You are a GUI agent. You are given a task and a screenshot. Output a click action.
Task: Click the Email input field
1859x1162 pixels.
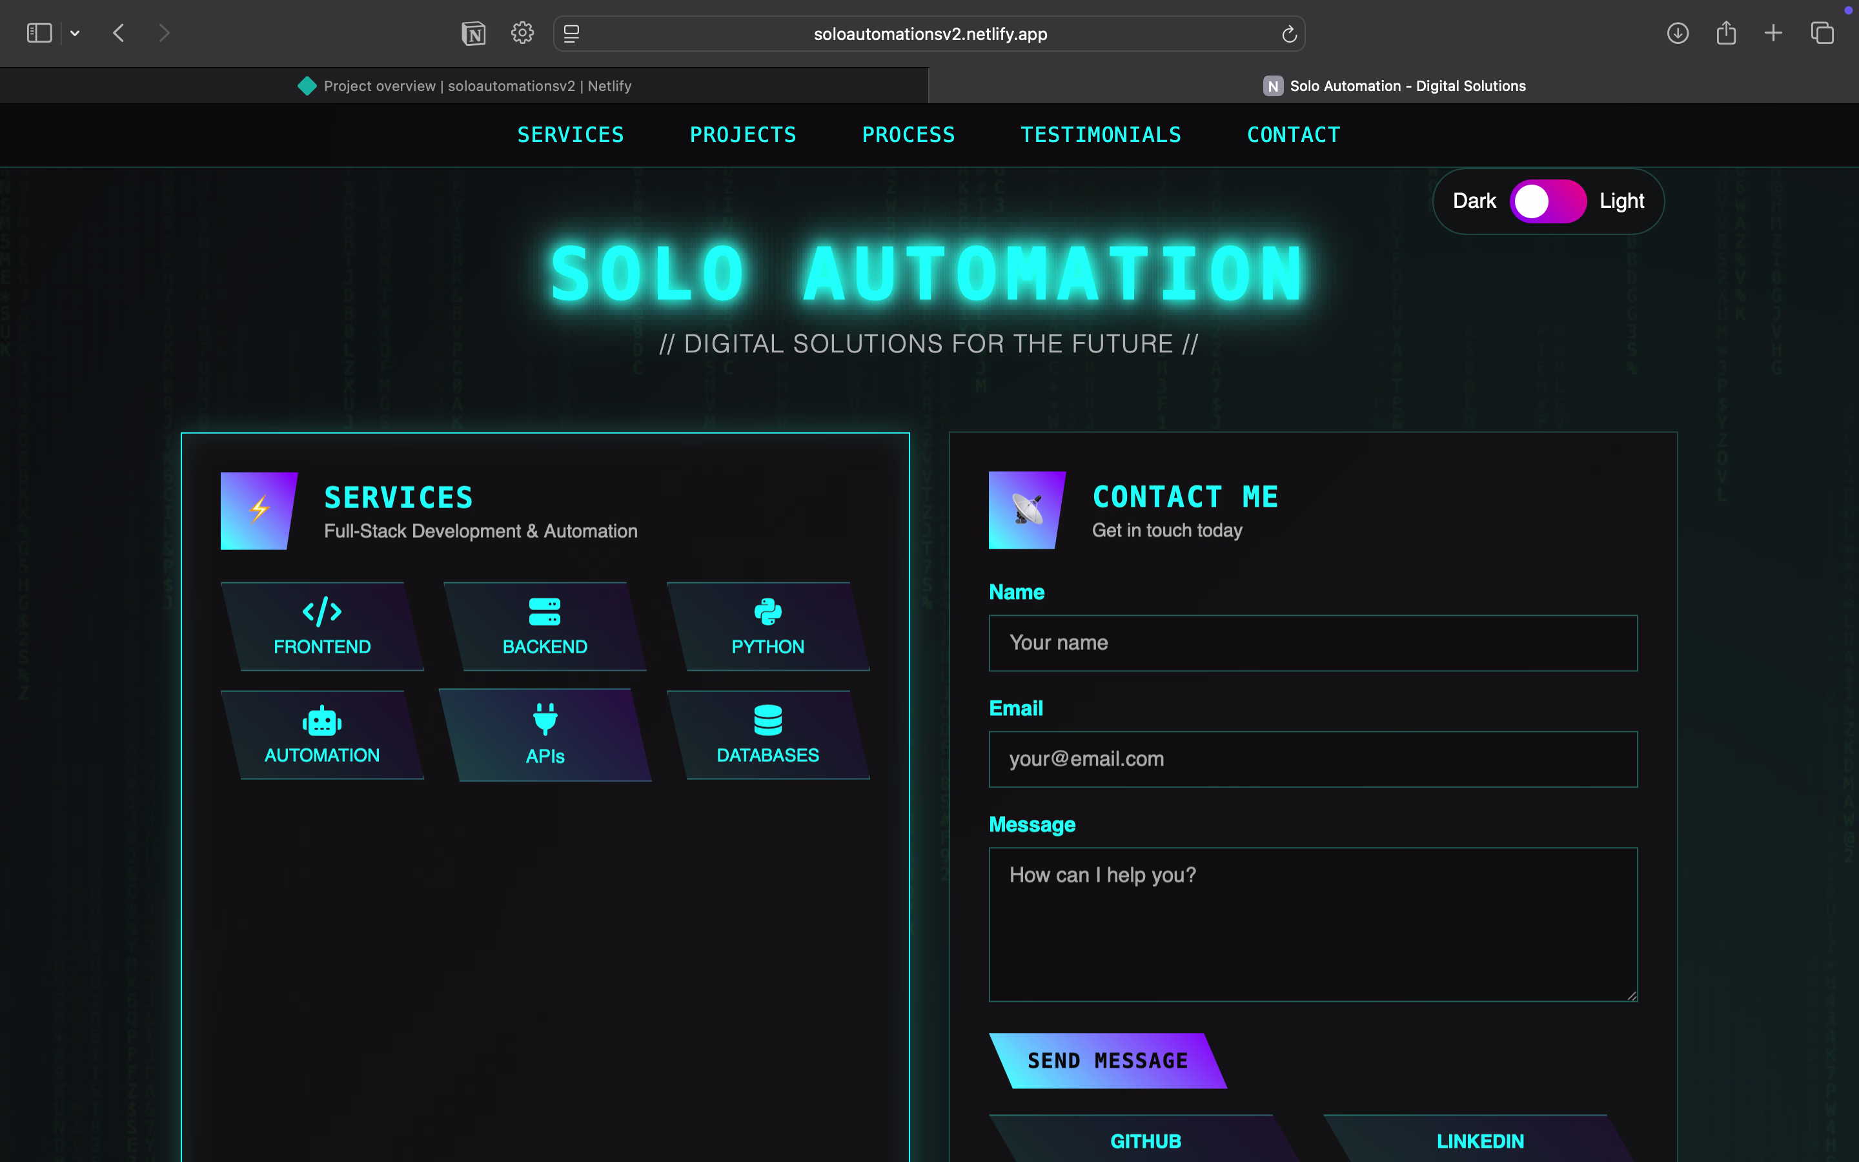pos(1312,759)
